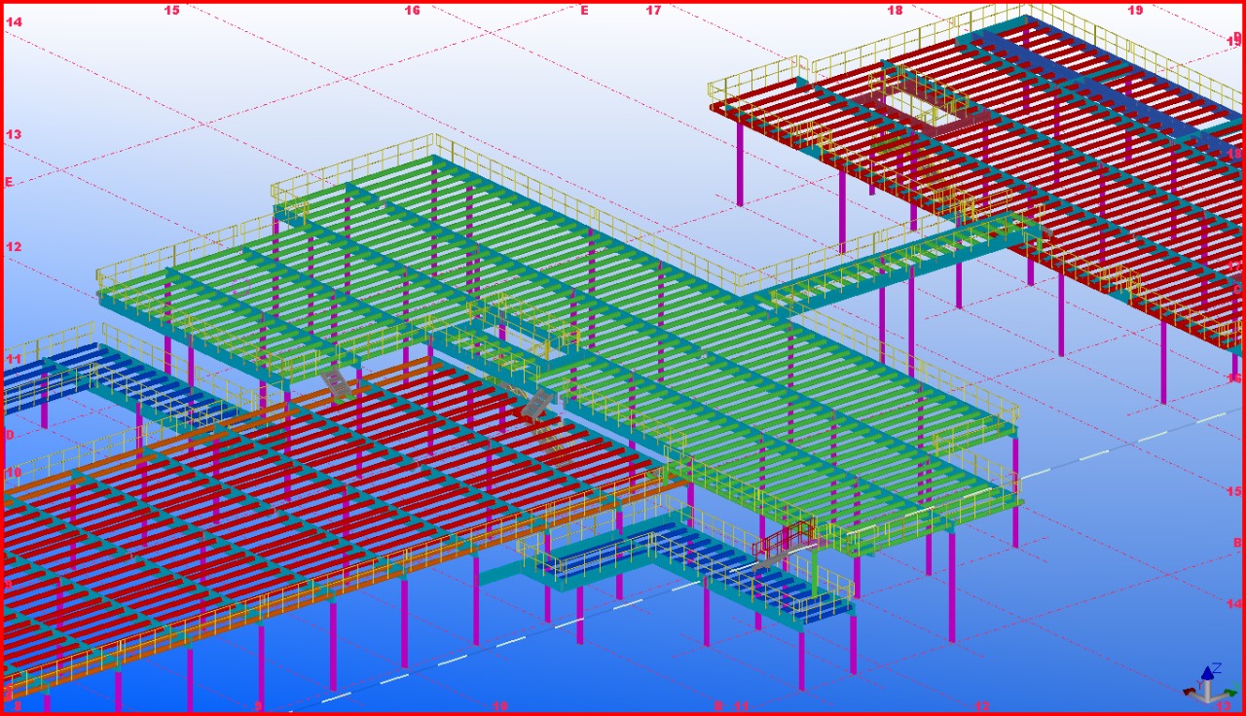This screenshot has height=716, width=1246.
Task: Pick grid label 15 on the top edge
Action: (171, 11)
